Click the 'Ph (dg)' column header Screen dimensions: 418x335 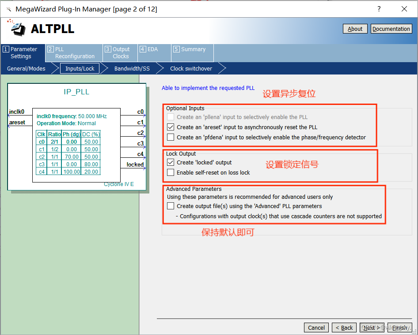coord(72,134)
